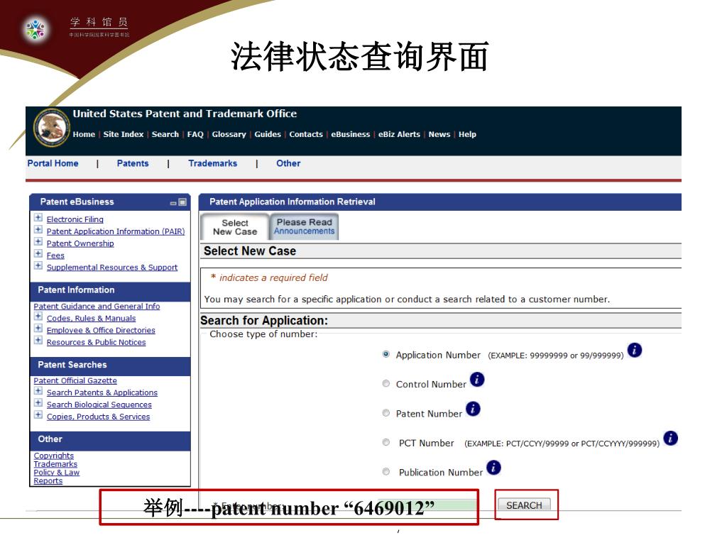Switch to Select New Case tab

[235, 227]
